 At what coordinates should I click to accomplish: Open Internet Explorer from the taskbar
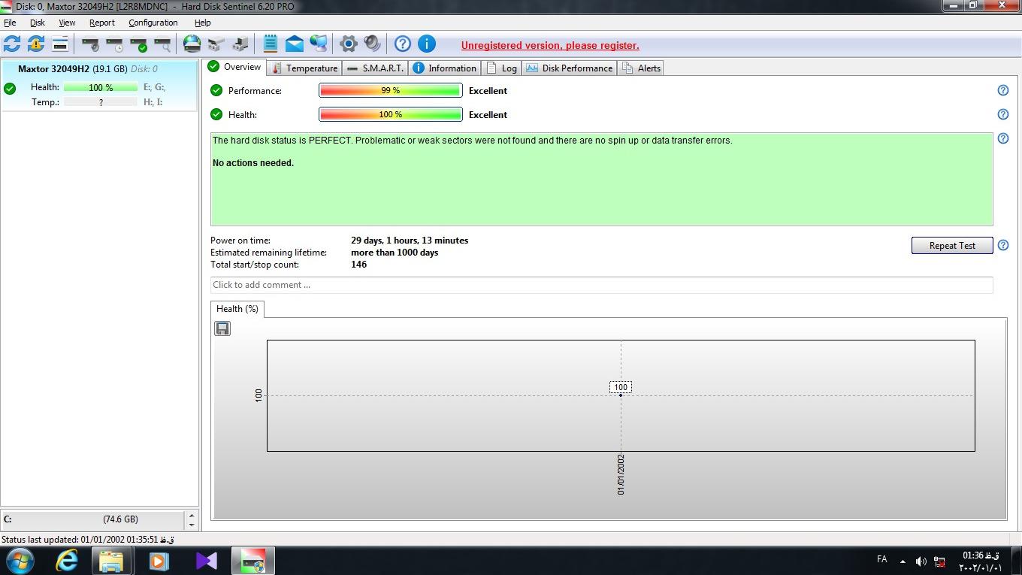tap(68, 561)
